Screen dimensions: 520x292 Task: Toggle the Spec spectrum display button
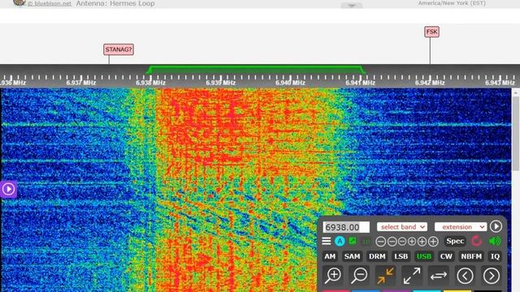tap(455, 241)
